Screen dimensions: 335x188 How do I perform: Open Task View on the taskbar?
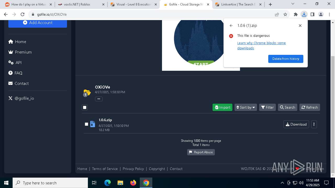[x=94, y=183]
